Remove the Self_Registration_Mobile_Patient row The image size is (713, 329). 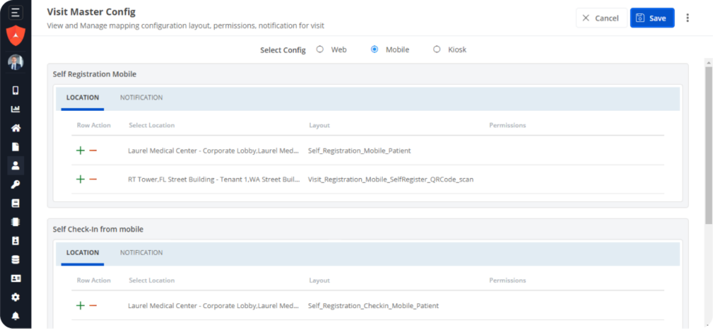point(93,150)
